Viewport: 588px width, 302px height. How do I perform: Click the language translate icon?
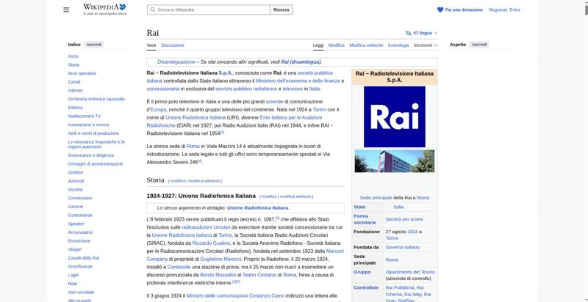coord(409,33)
